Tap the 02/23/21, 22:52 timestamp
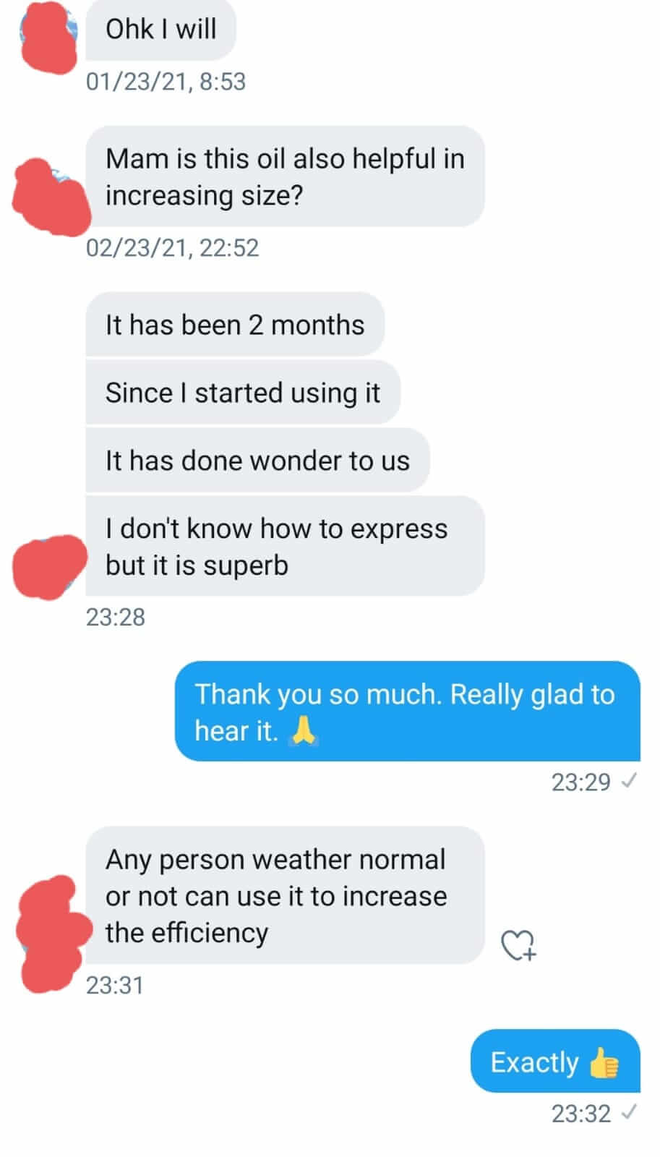Screen dimensions: 660x1157 172,248
